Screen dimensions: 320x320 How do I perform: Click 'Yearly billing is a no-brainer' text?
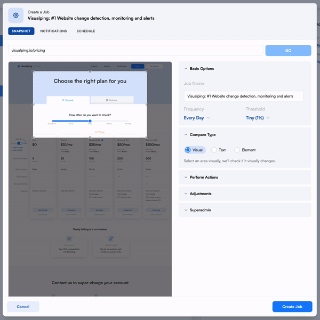pos(90,229)
